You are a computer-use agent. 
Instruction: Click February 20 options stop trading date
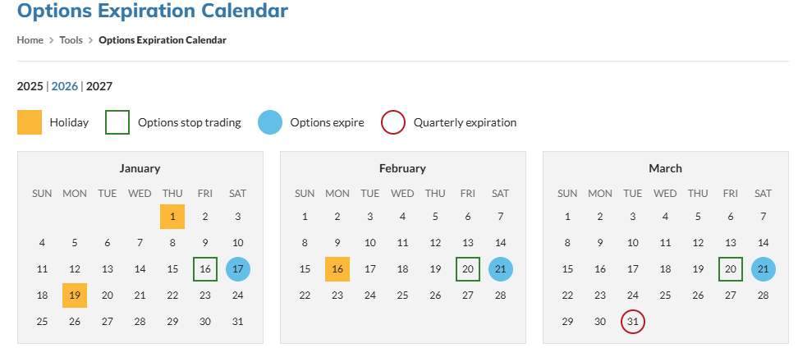point(468,269)
